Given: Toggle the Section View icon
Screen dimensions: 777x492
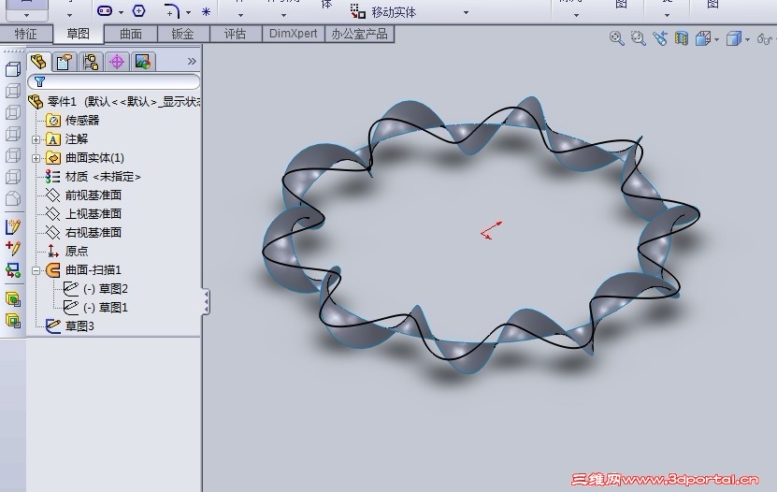Looking at the screenshot, I should point(682,38).
